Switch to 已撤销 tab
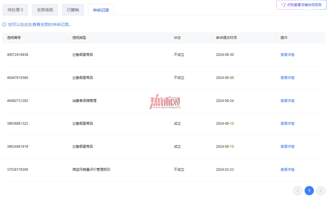The height and width of the screenshot is (203, 330). 73,10
